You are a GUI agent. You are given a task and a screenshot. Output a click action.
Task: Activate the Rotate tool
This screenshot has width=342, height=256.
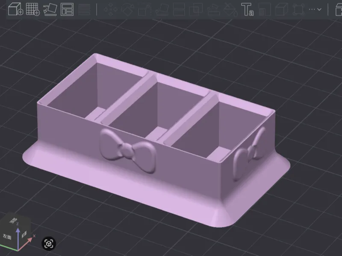pos(127,9)
